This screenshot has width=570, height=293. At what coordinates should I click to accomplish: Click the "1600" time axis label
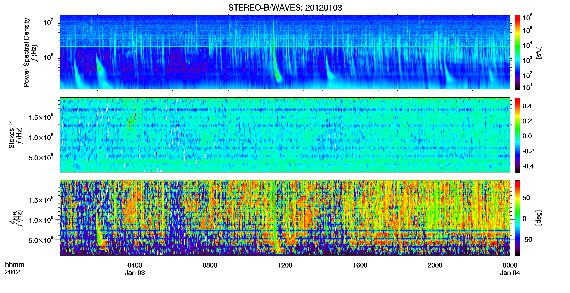pos(360,265)
